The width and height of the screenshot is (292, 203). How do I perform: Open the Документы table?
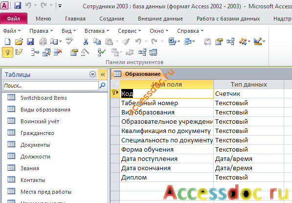35,145
